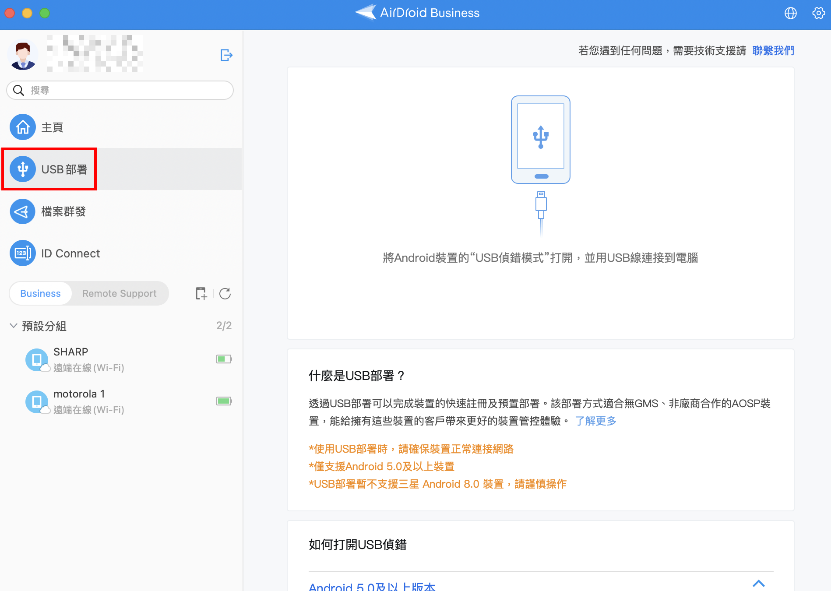Click the 檔案群發 send icon

(23, 211)
